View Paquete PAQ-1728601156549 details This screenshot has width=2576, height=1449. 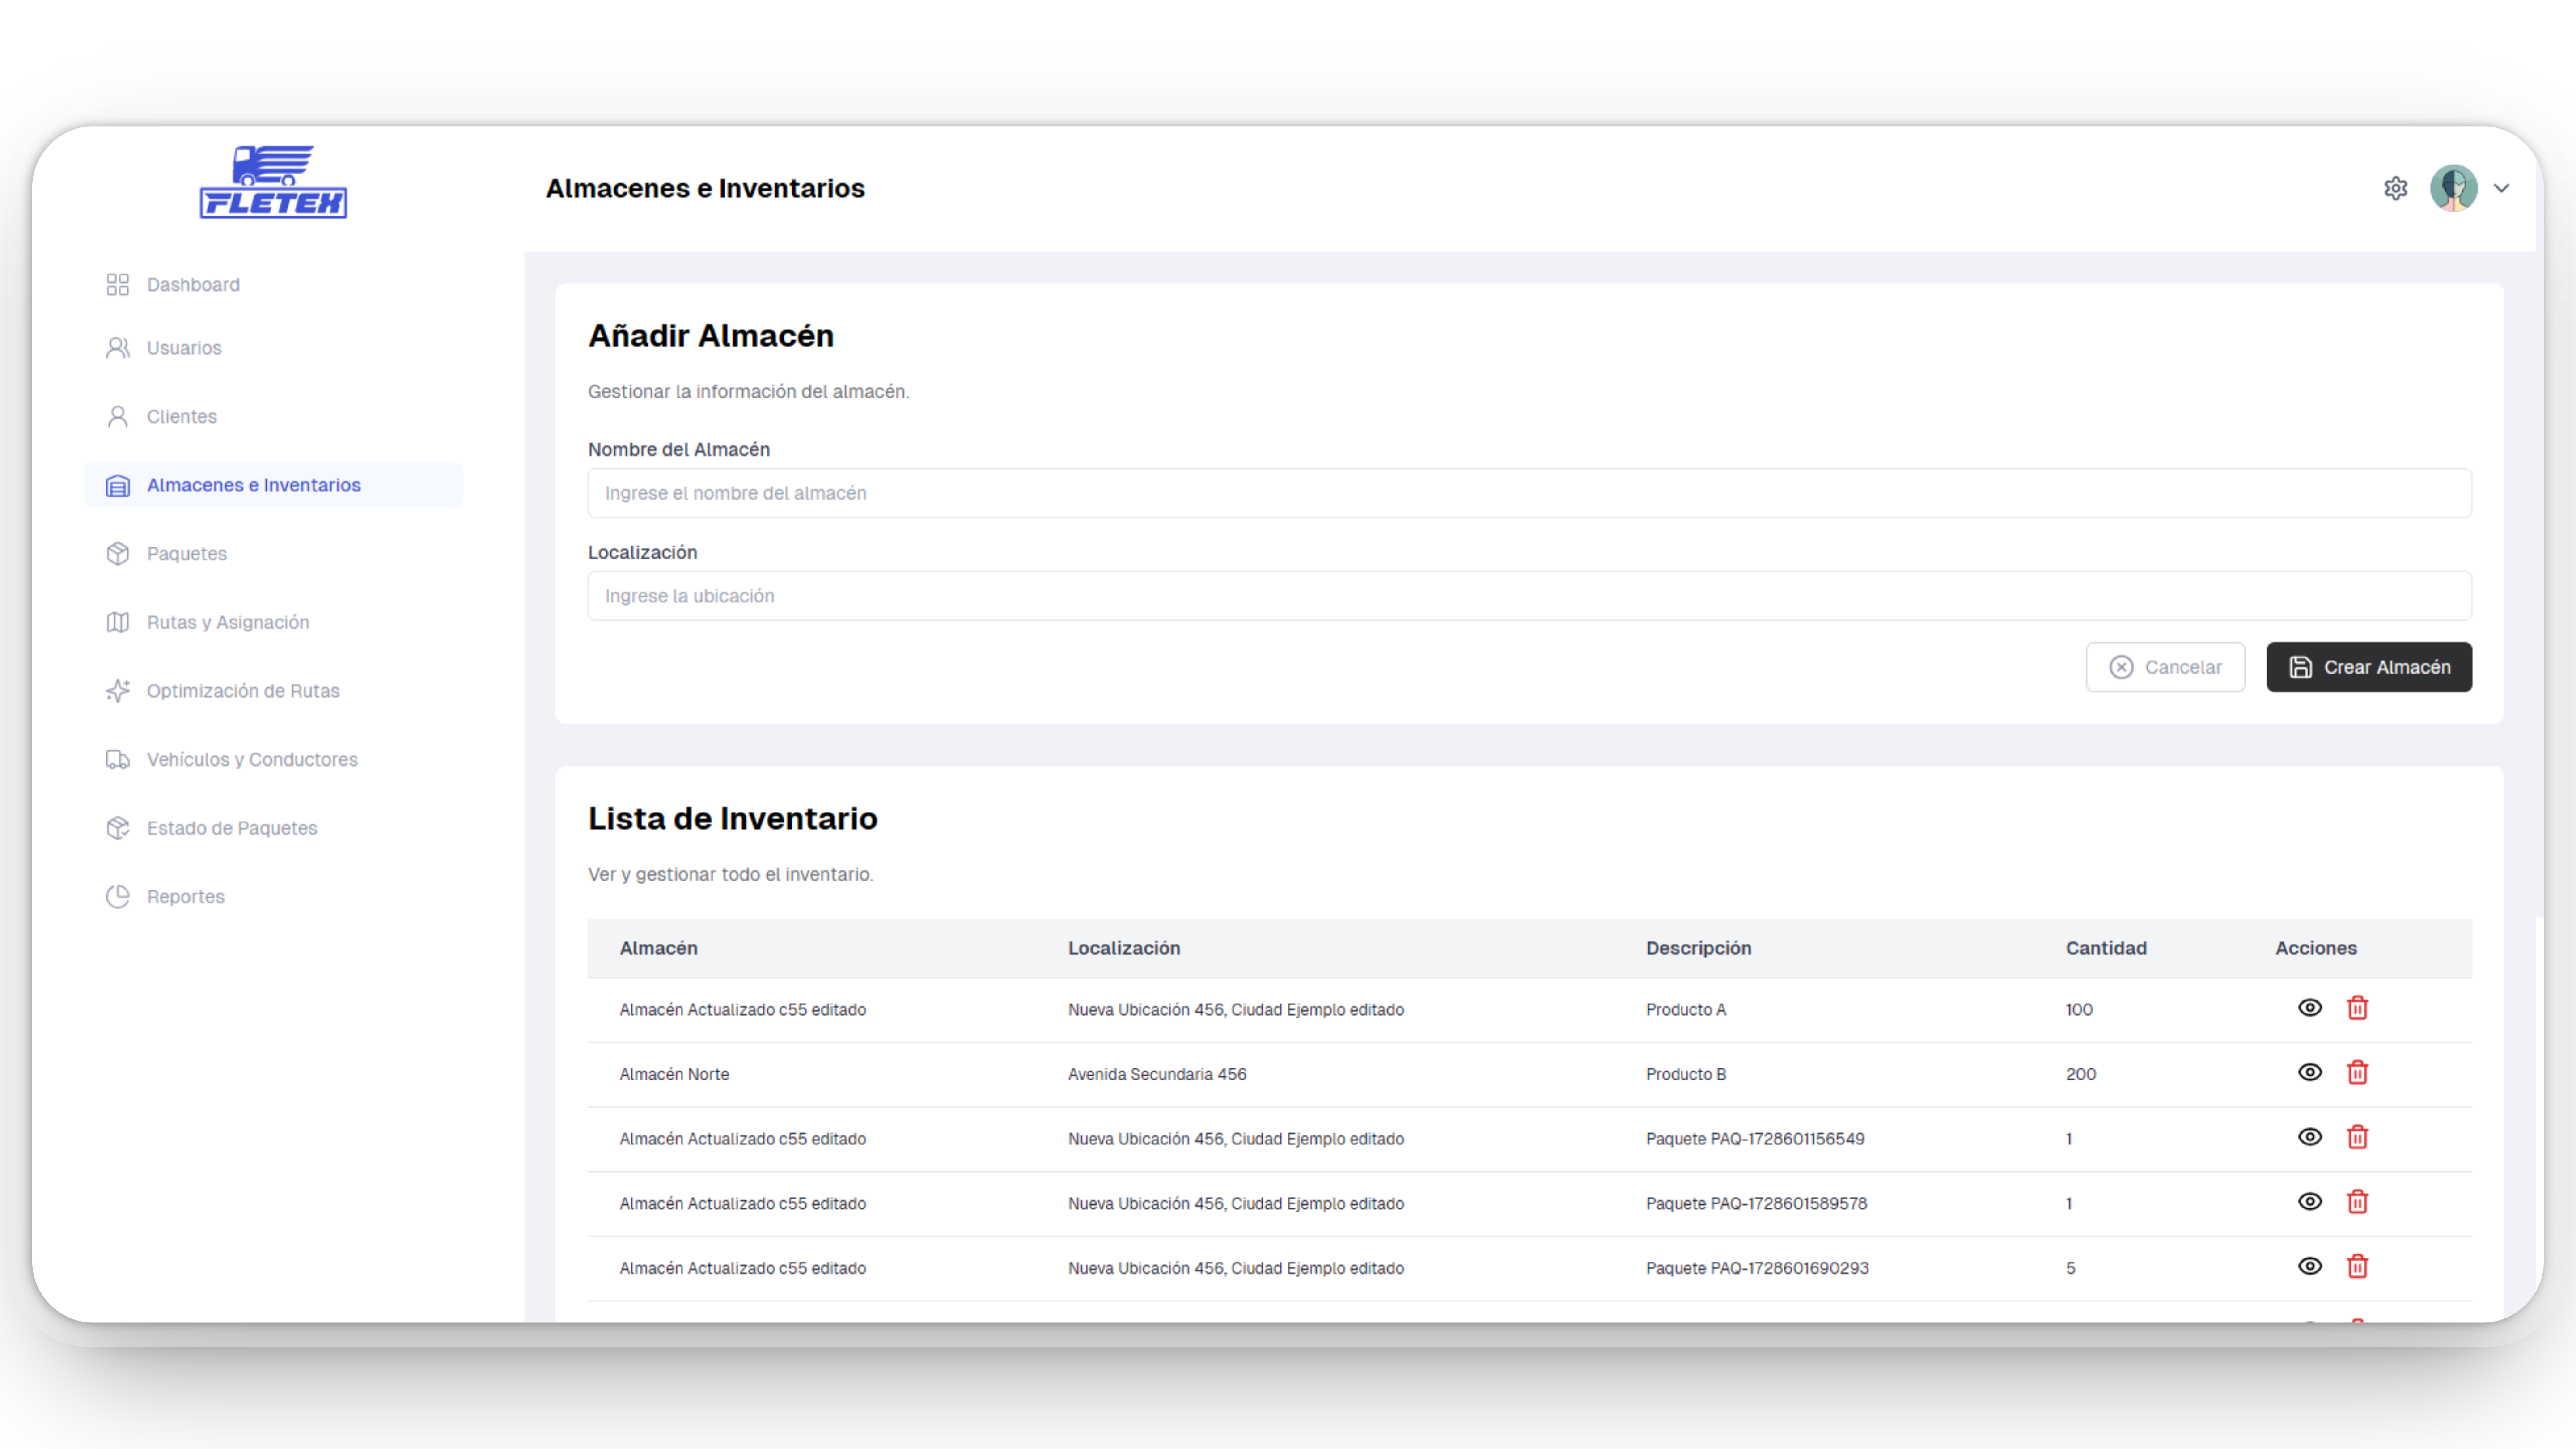(x=2309, y=1137)
